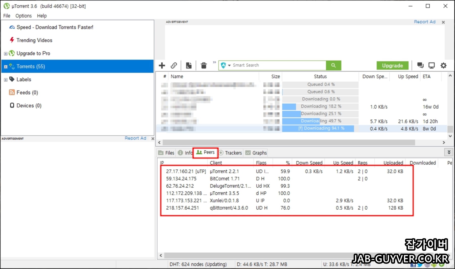The height and width of the screenshot is (269, 455).
Task: Expand toolbar overflow chevron
Action: tap(214, 62)
